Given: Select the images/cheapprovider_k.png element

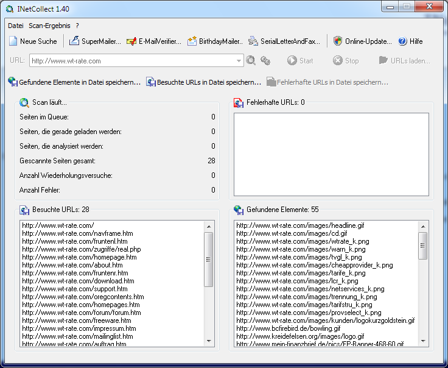Looking at the screenshot, I should point(315,265).
